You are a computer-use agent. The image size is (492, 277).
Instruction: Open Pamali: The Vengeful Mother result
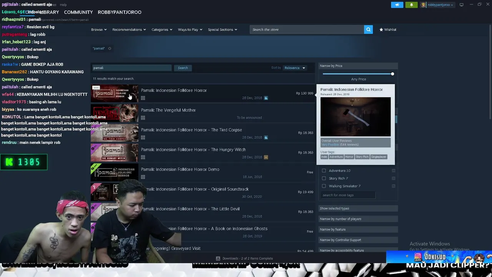coord(203,113)
